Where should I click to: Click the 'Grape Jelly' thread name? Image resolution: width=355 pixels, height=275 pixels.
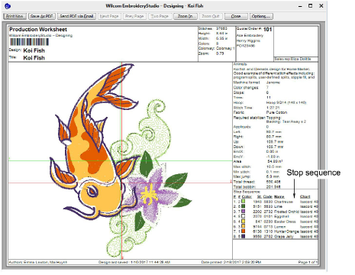point(284,236)
